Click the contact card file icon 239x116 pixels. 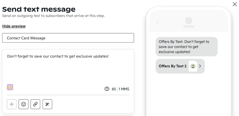pyautogui.click(x=193, y=66)
